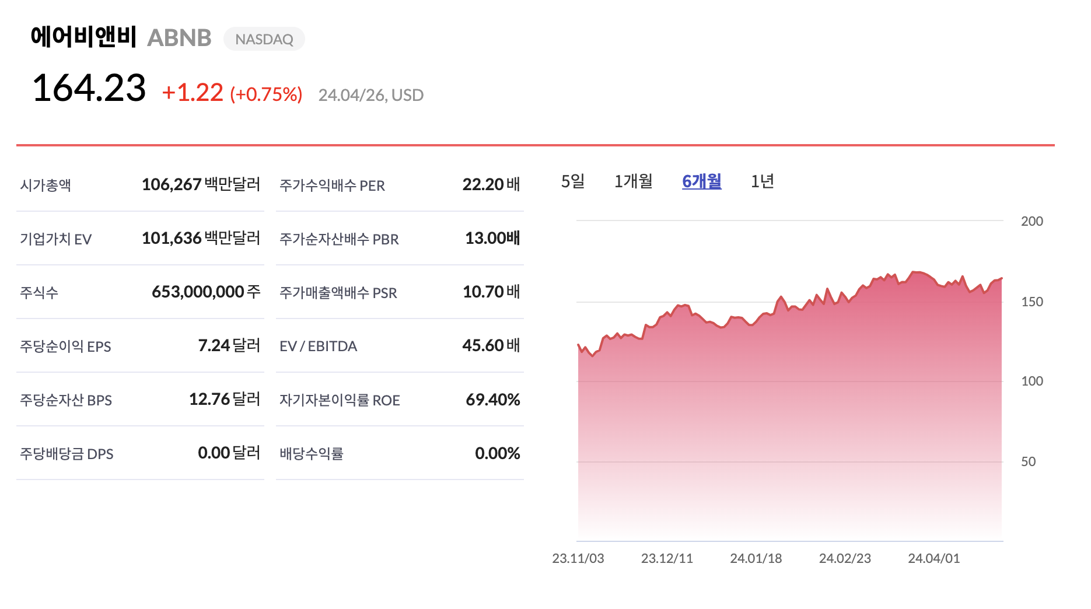1091x609 pixels.
Task: Click the chart x-axis date 24.02/23
Action: pyautogui.click(x=845, y=558)
